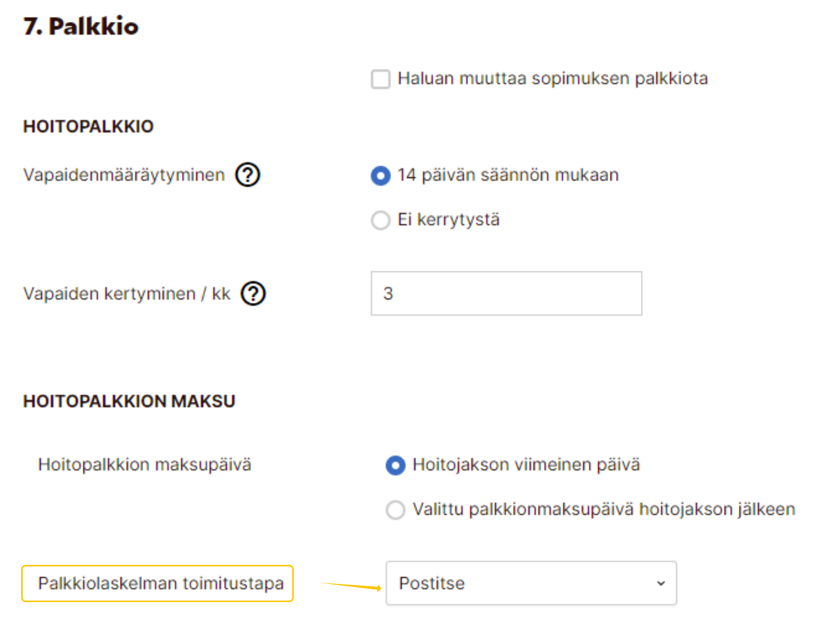
Task: Click the Ei kerrytystä option label text
Action: click(448, 220)
